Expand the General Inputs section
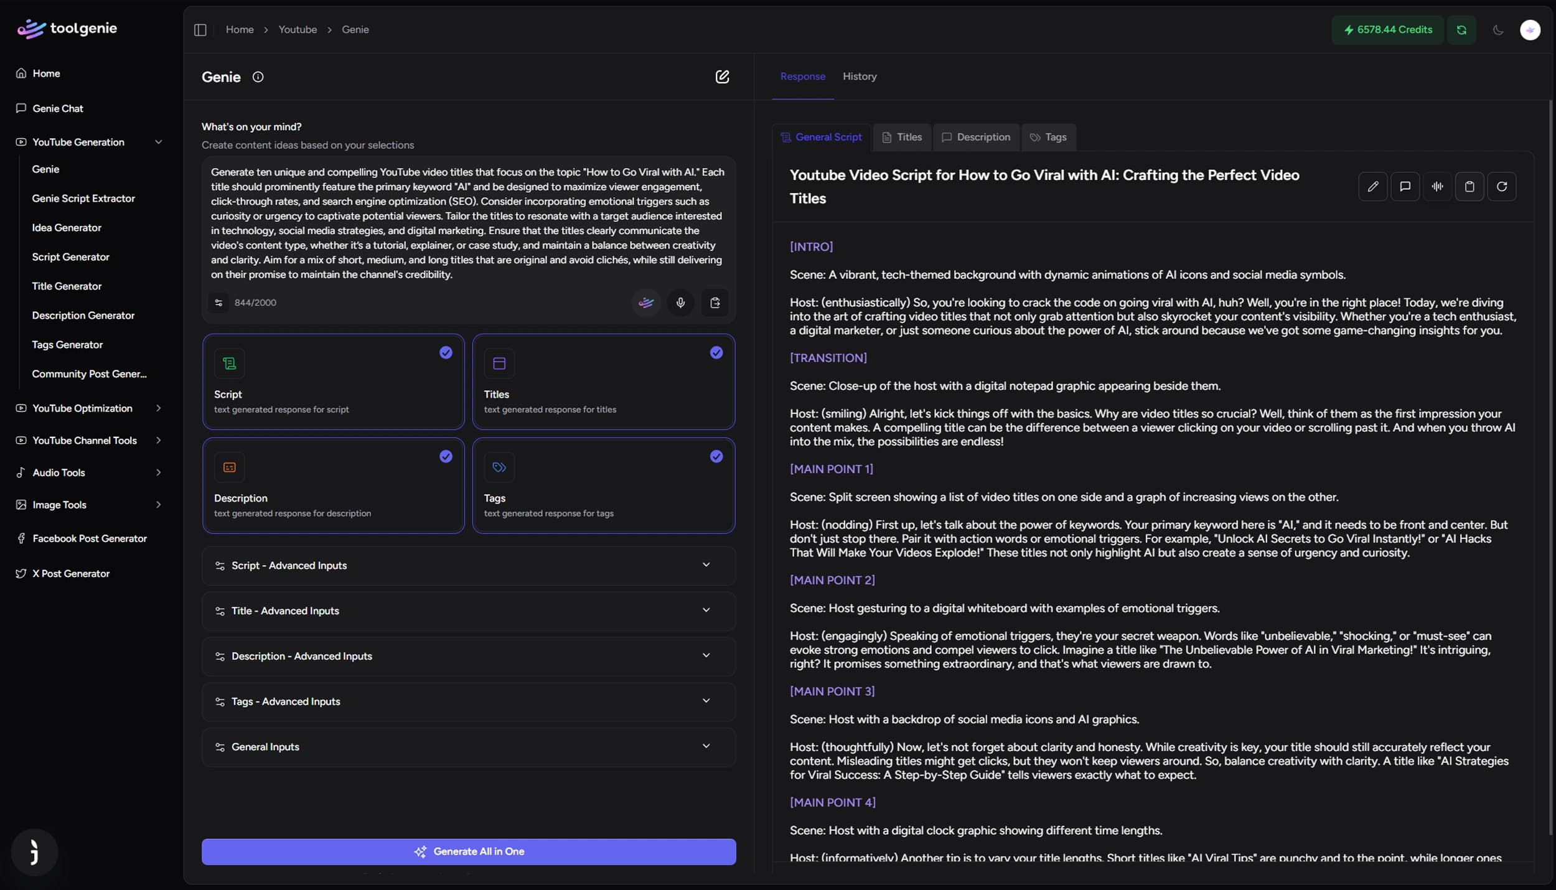The image size is (1556, 890). (x=468, y=747)
